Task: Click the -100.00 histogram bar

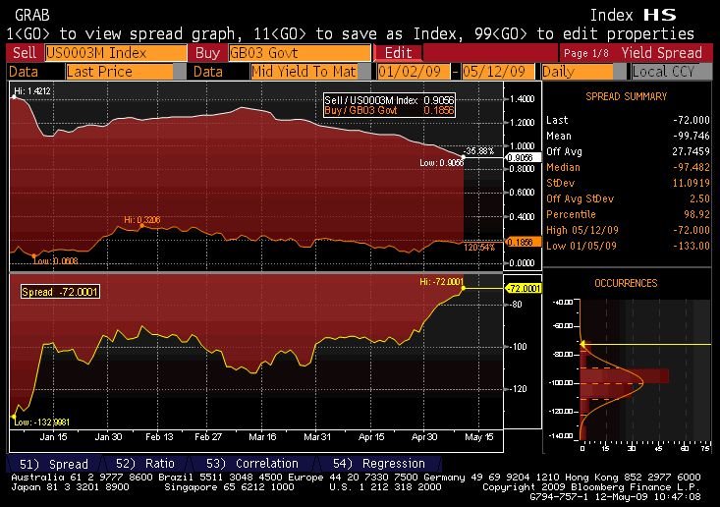Action: tap(625, 376)
